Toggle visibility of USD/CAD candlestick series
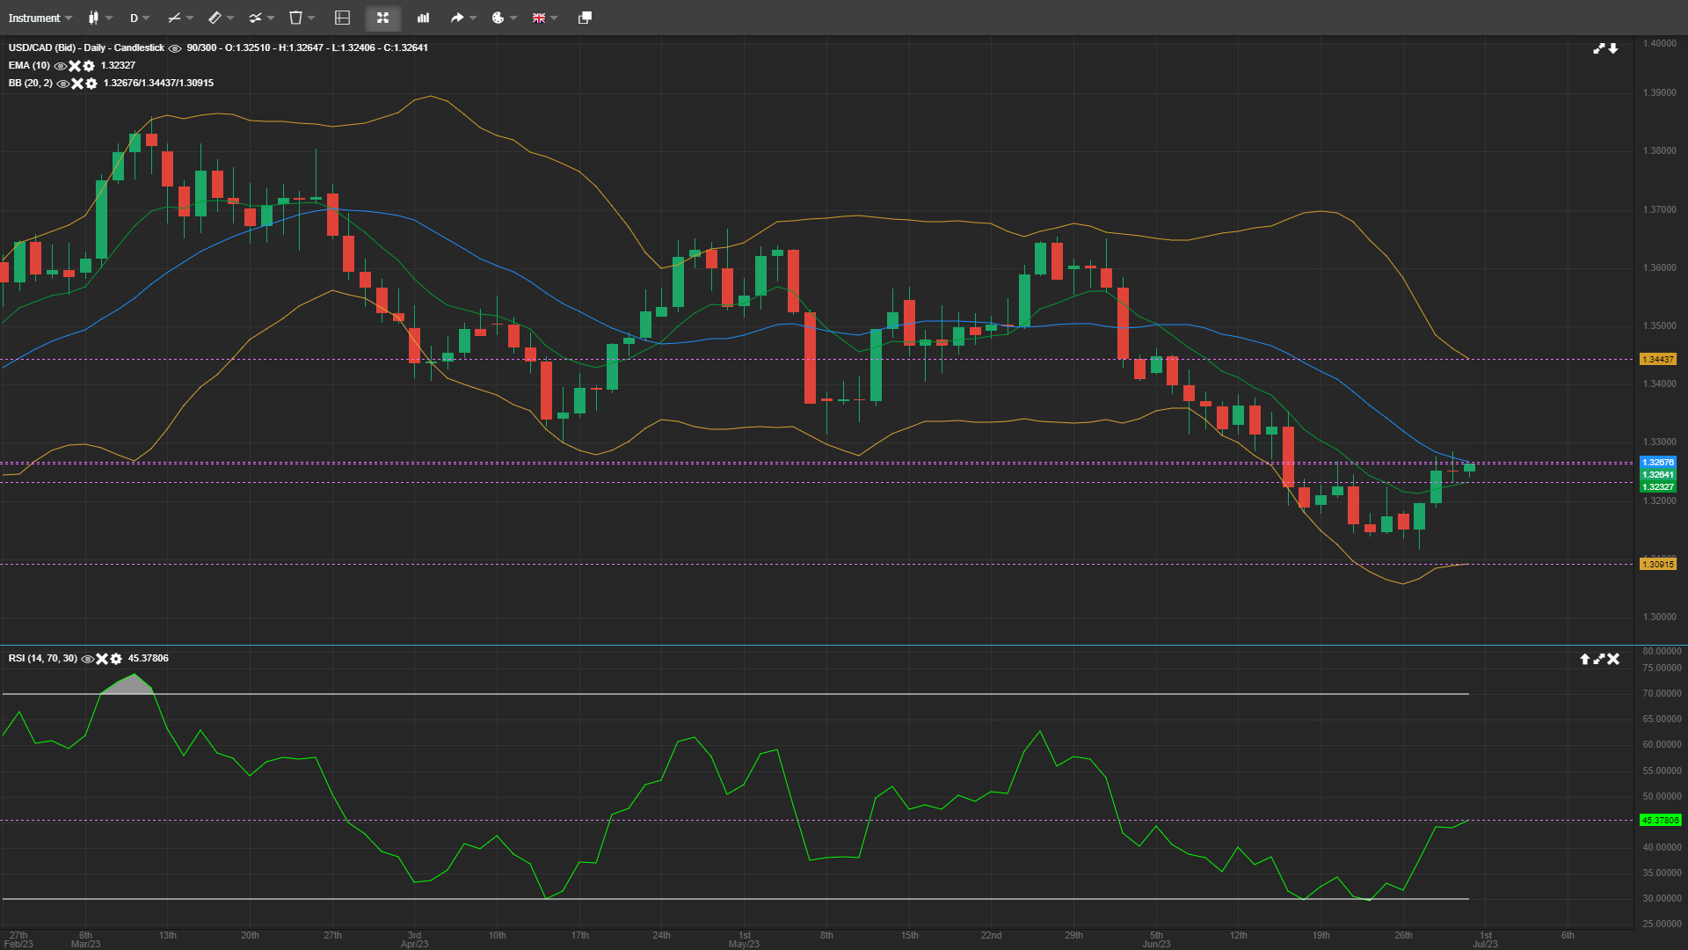1688x950 pixels. (x=175, y=48)
